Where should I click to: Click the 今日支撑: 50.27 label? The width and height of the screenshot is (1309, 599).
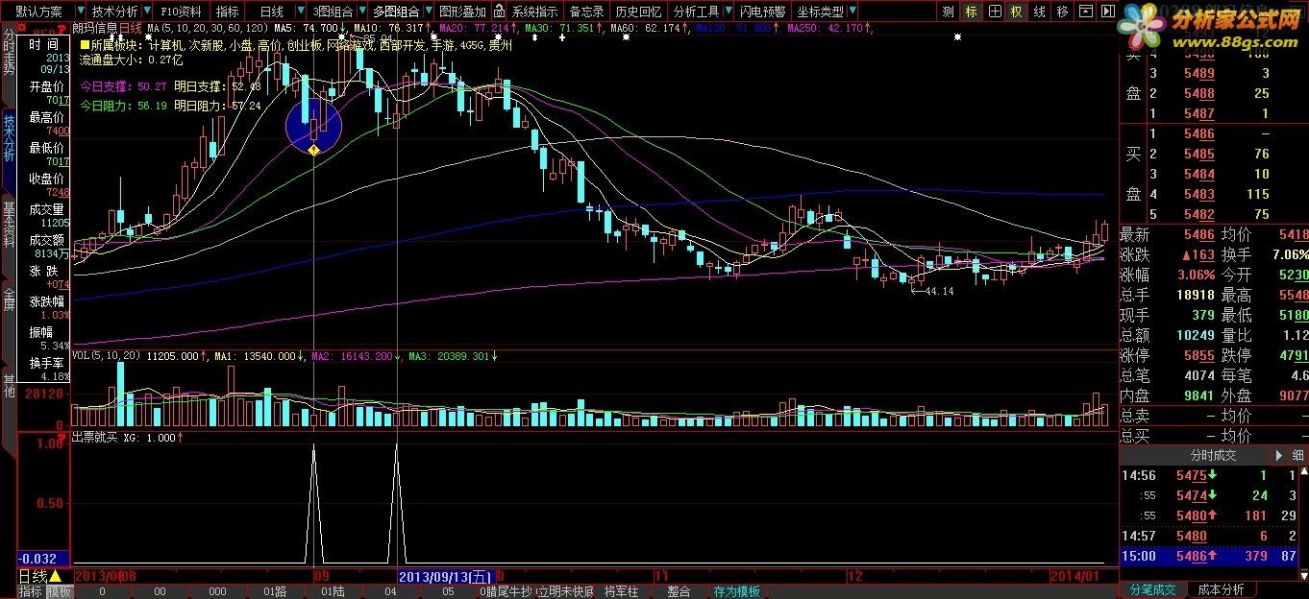click(124, 85)
